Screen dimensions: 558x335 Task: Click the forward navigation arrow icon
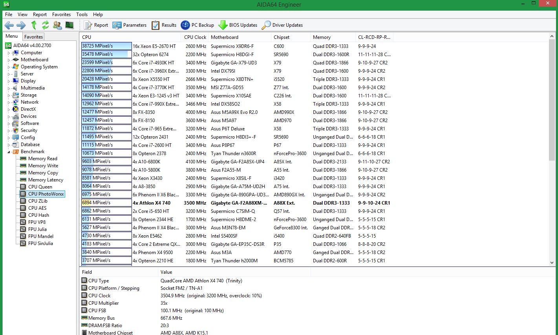[x=21, y=25]
